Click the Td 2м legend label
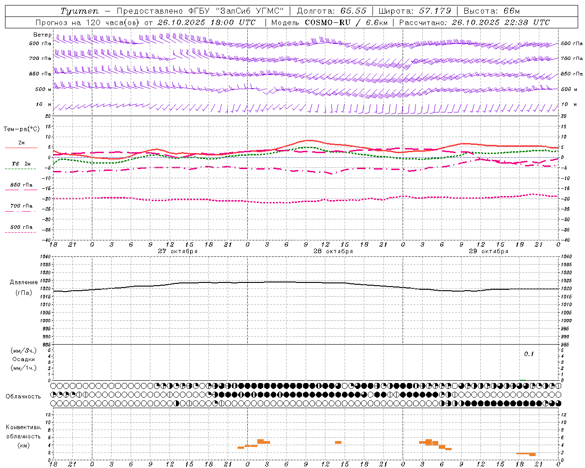 pos(21,164)
